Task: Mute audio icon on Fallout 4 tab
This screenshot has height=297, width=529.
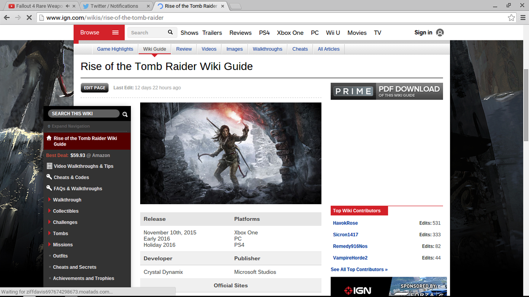Action: (67, 6)
